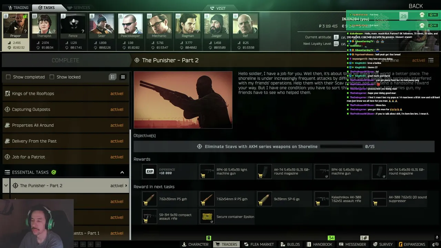This screenshot has width=441, height=248.
Task: Inspect the 7.62x54mm R PS gzh reward icon
Action: [207, 199]
